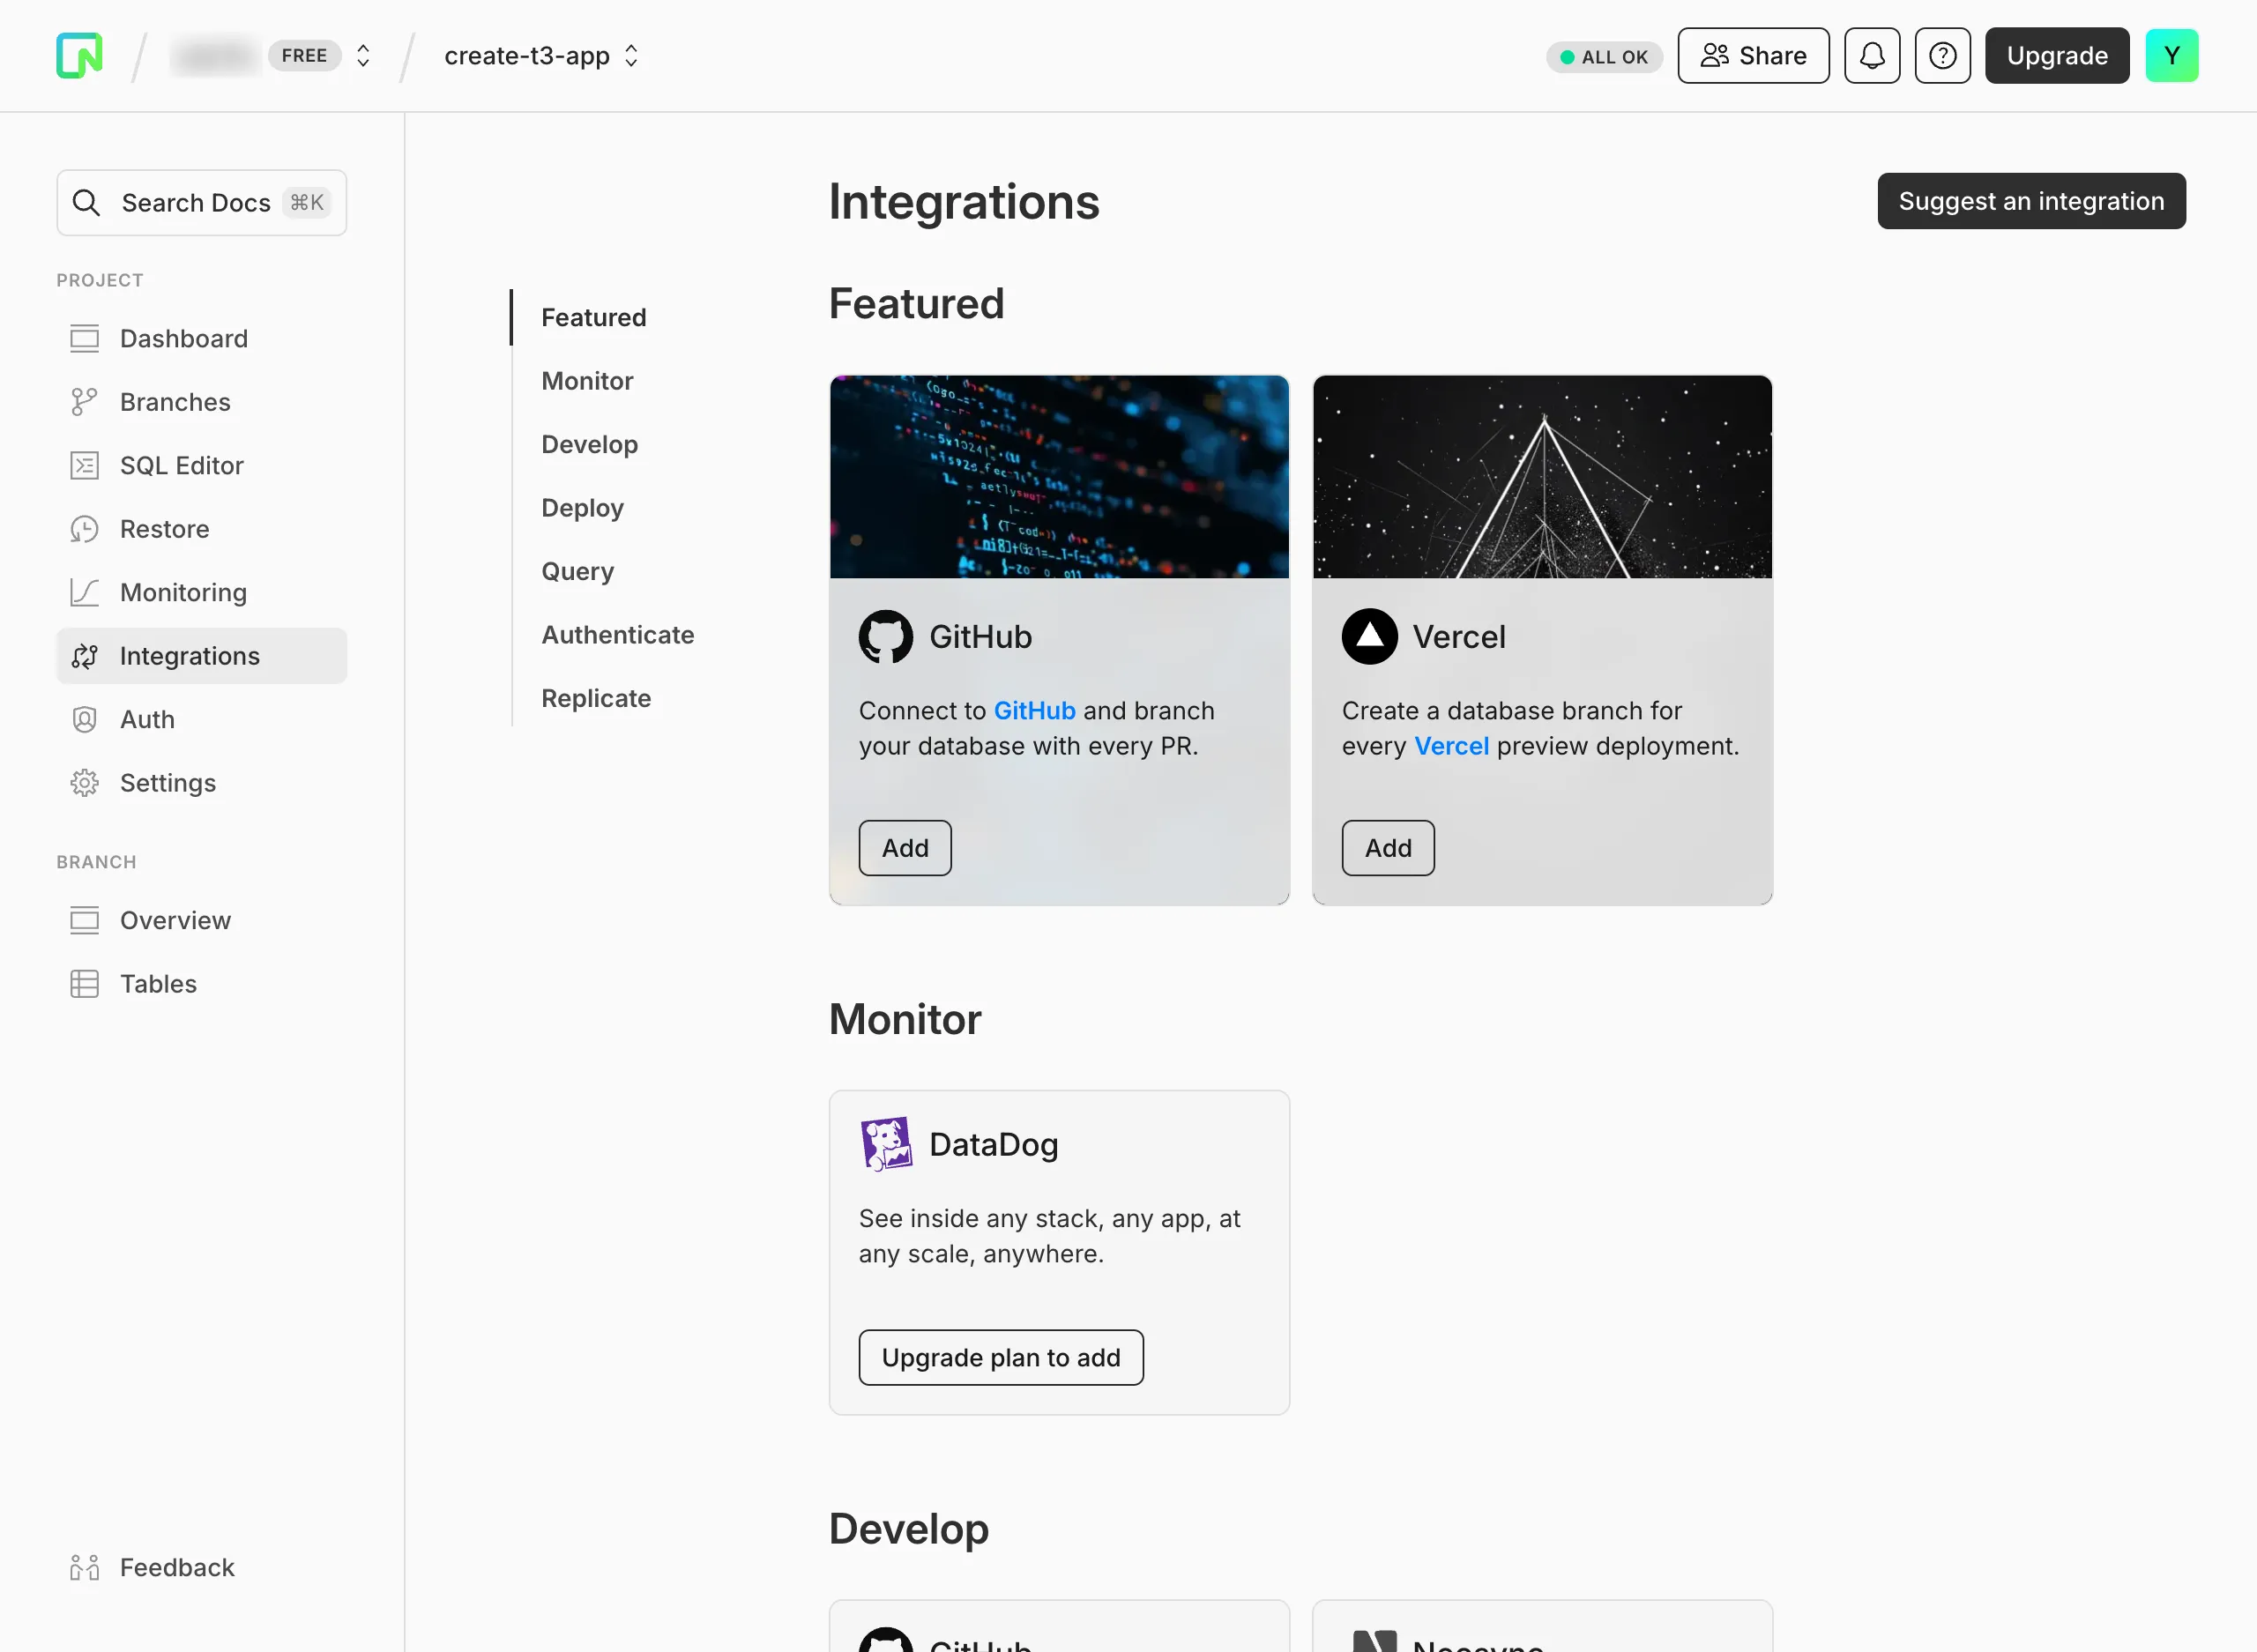
Task: Click the Auth shield icon
Action: [85, 720]
